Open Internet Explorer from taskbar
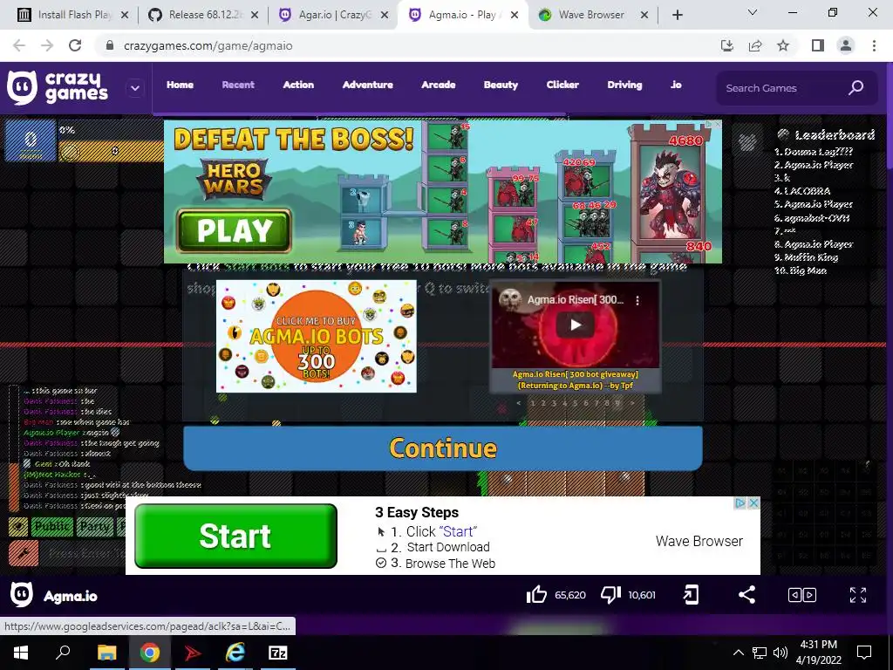The width and height of the screenshot is (893, 670). 235,653
